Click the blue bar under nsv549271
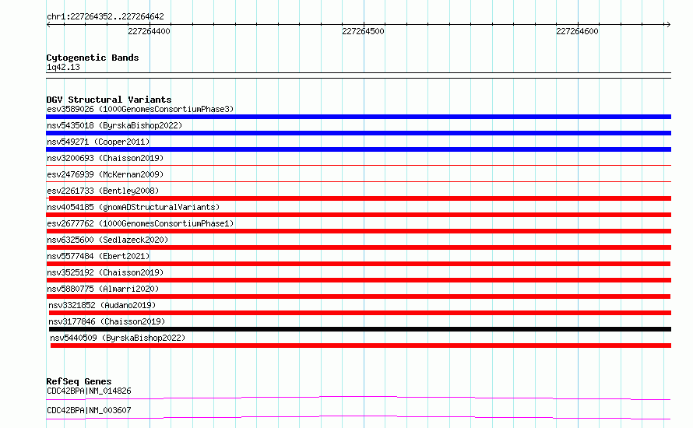Viewport: 693px width, 428px height. tap(358, 149)
